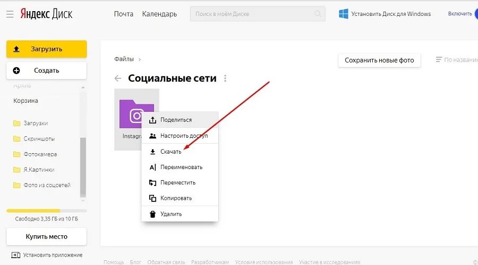The width and height of the screenshot is (478, 265).
Task: Click Помощь in the footer
Action: coord(114,262)
